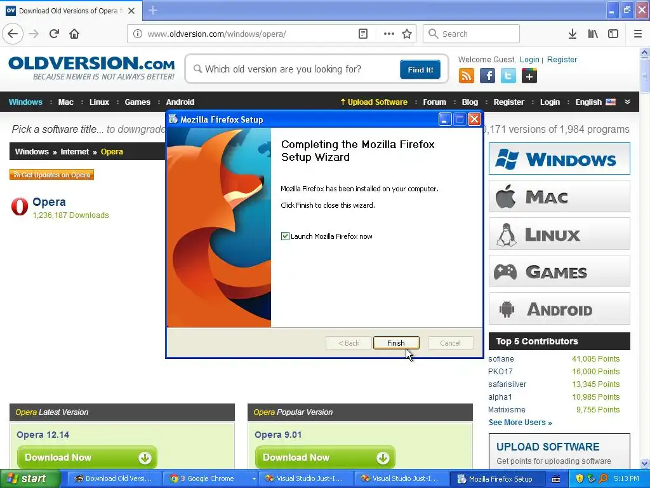Open the See More Users link
Viewport: 650px width, 488px height.
pyautogui.click(x=521, y=423)
